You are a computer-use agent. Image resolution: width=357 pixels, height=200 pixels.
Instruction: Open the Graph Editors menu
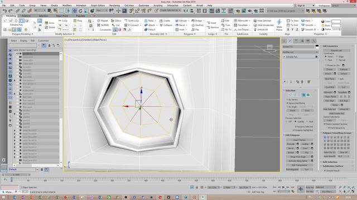click(x=98, y=6)
